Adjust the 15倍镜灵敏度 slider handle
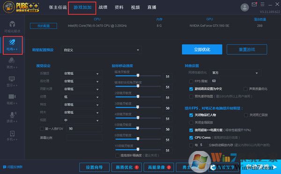The height and width of the screenshot is (174, 281). (138, 149)
